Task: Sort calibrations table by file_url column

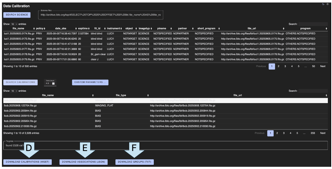Action: point(237,95)
